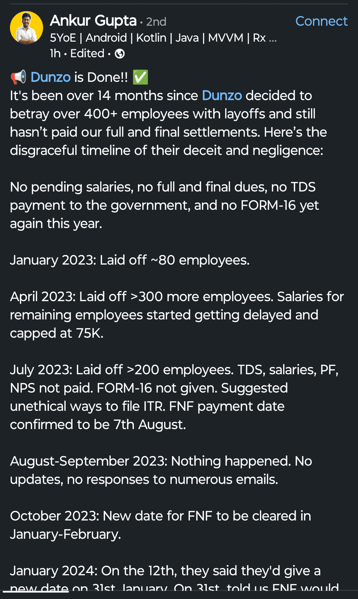The width and height of the screenshot is (358, 599).
Task: Click the July 2023 timeline paragraph
Action: point(173,397)
